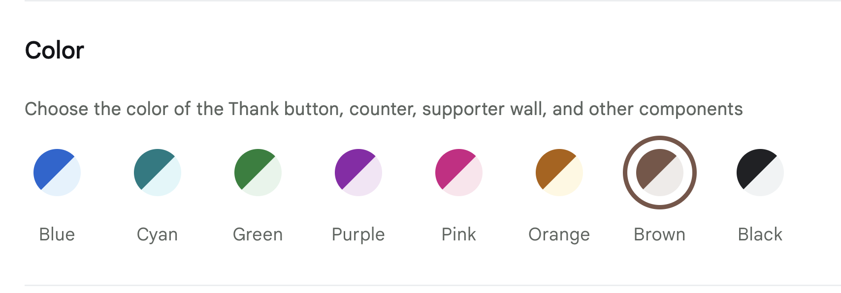
Task: Click the Color section heading
Action: pos(55,49)
